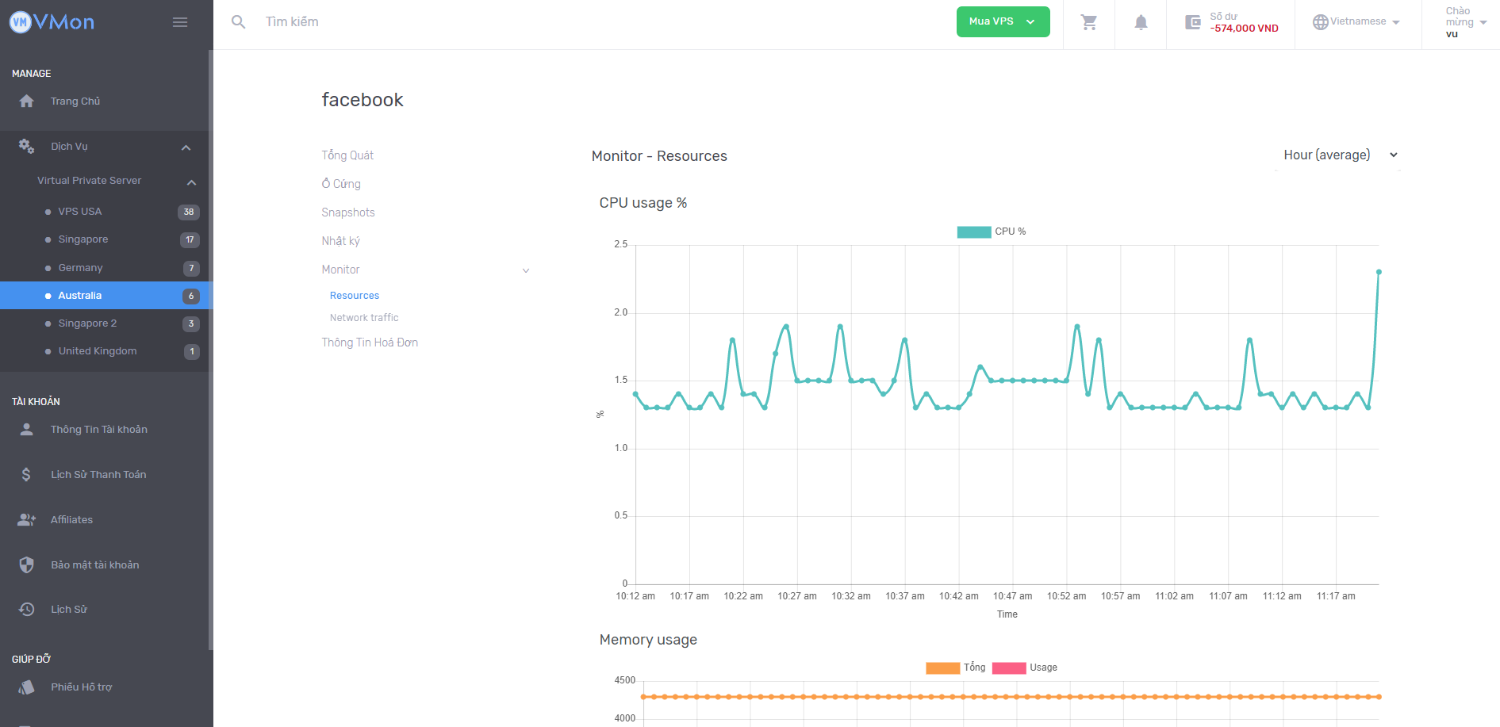1500x727 pixels.
Task: Toggle the CPU % legend swatch
Action: [973, 231]
